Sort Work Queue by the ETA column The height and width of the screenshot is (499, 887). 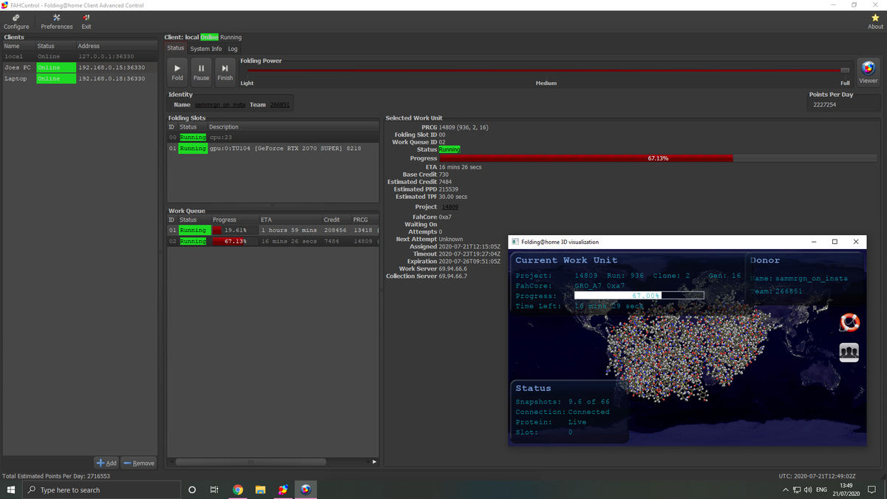click(289, 220)
